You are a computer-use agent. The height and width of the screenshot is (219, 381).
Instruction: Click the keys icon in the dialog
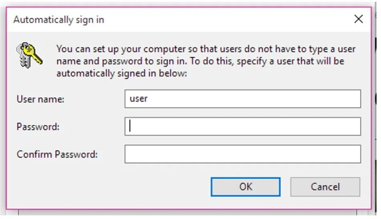tap(30, 53)
